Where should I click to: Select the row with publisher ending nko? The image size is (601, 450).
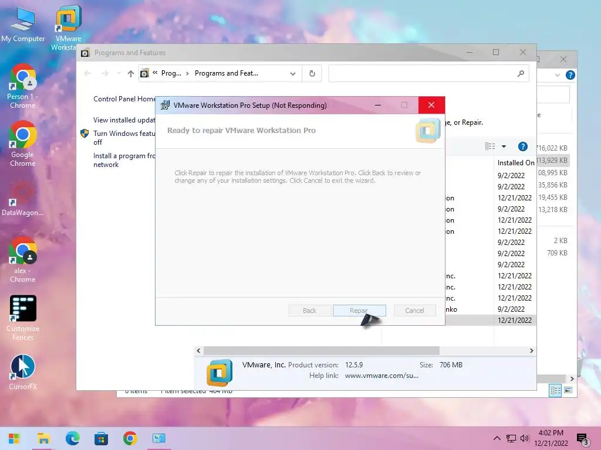click(x=491, y=309)
